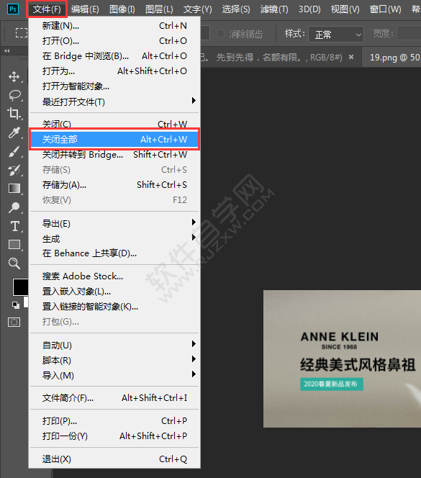This screenshot has width=421, height=478.
Task: Expand the 自动(U) submenu
Action: click(114, 345)
